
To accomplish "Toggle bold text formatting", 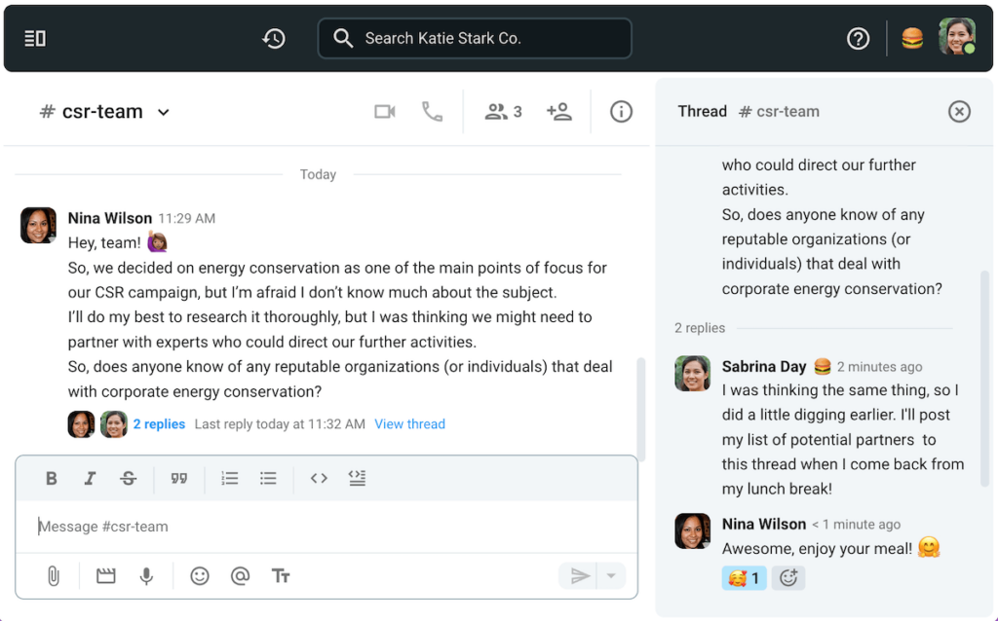I will [x=52, y=478].
